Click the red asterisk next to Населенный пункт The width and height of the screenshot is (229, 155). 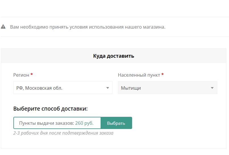(x=163, y=75)
